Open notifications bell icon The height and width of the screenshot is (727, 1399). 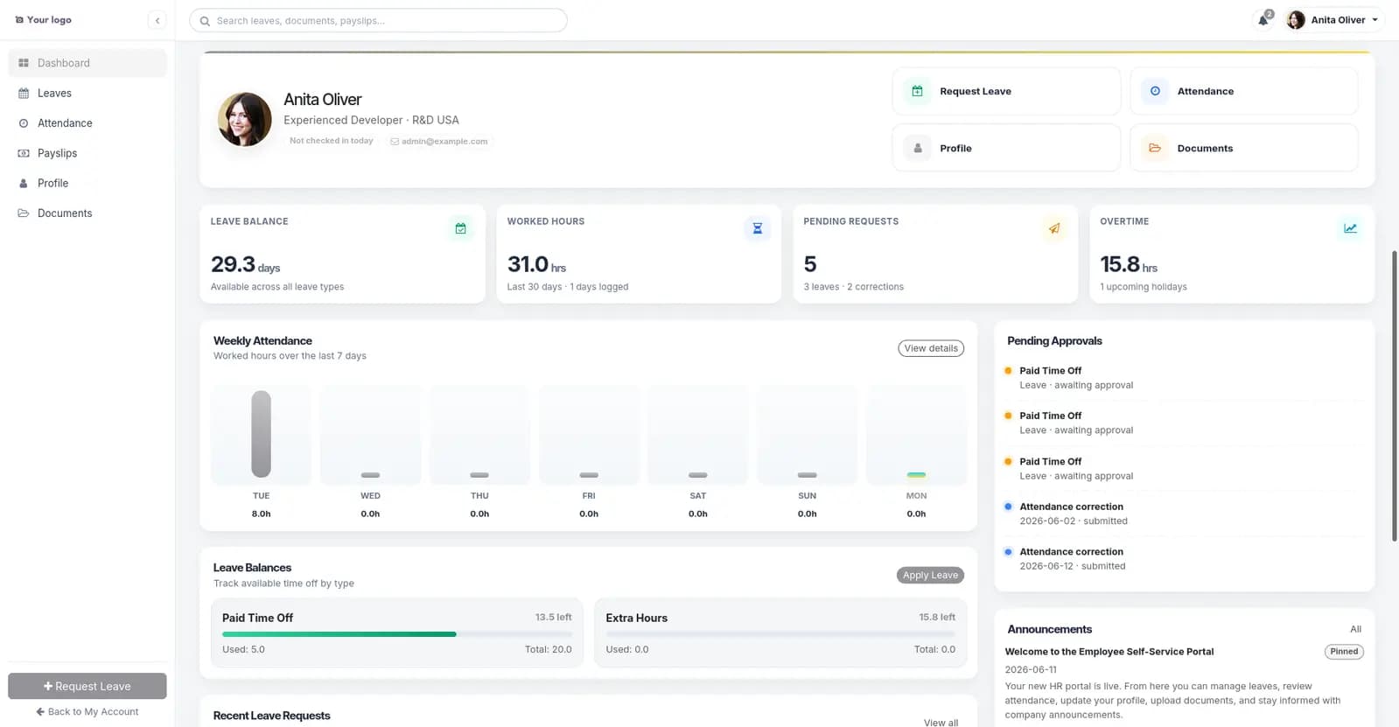pos(1263,20)
